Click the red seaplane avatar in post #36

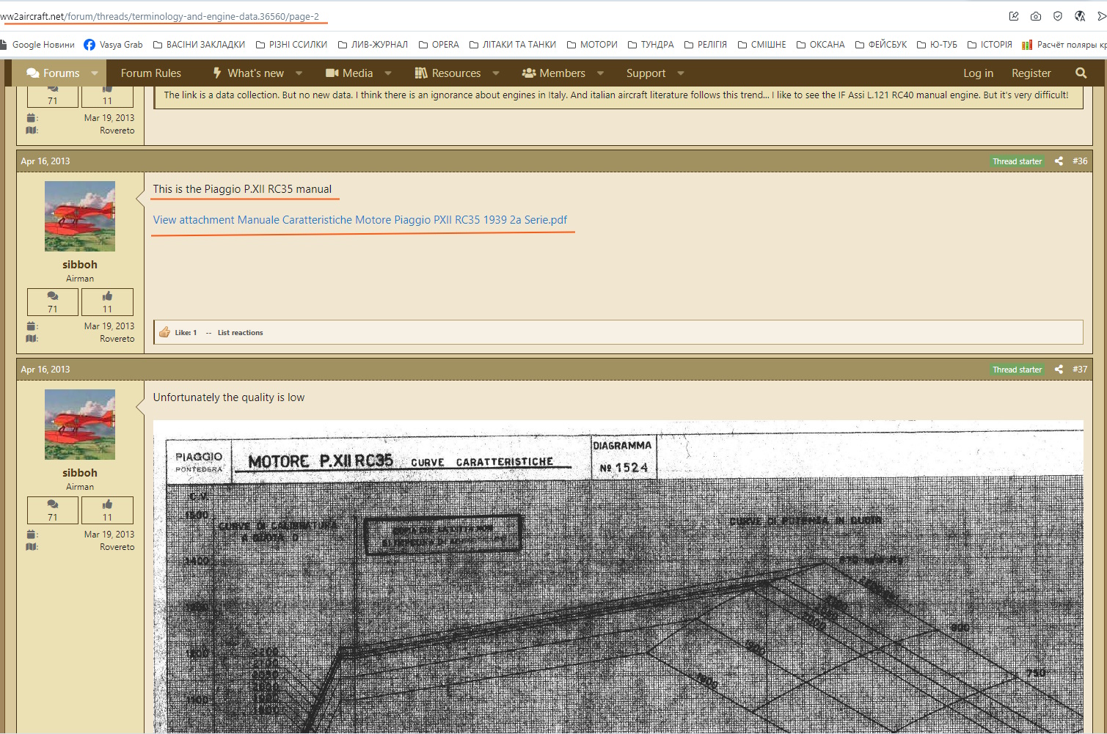point(80,216)
